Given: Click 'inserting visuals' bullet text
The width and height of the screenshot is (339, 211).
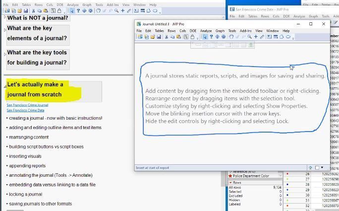Looking at the screenshot, I should coord(25,156).
